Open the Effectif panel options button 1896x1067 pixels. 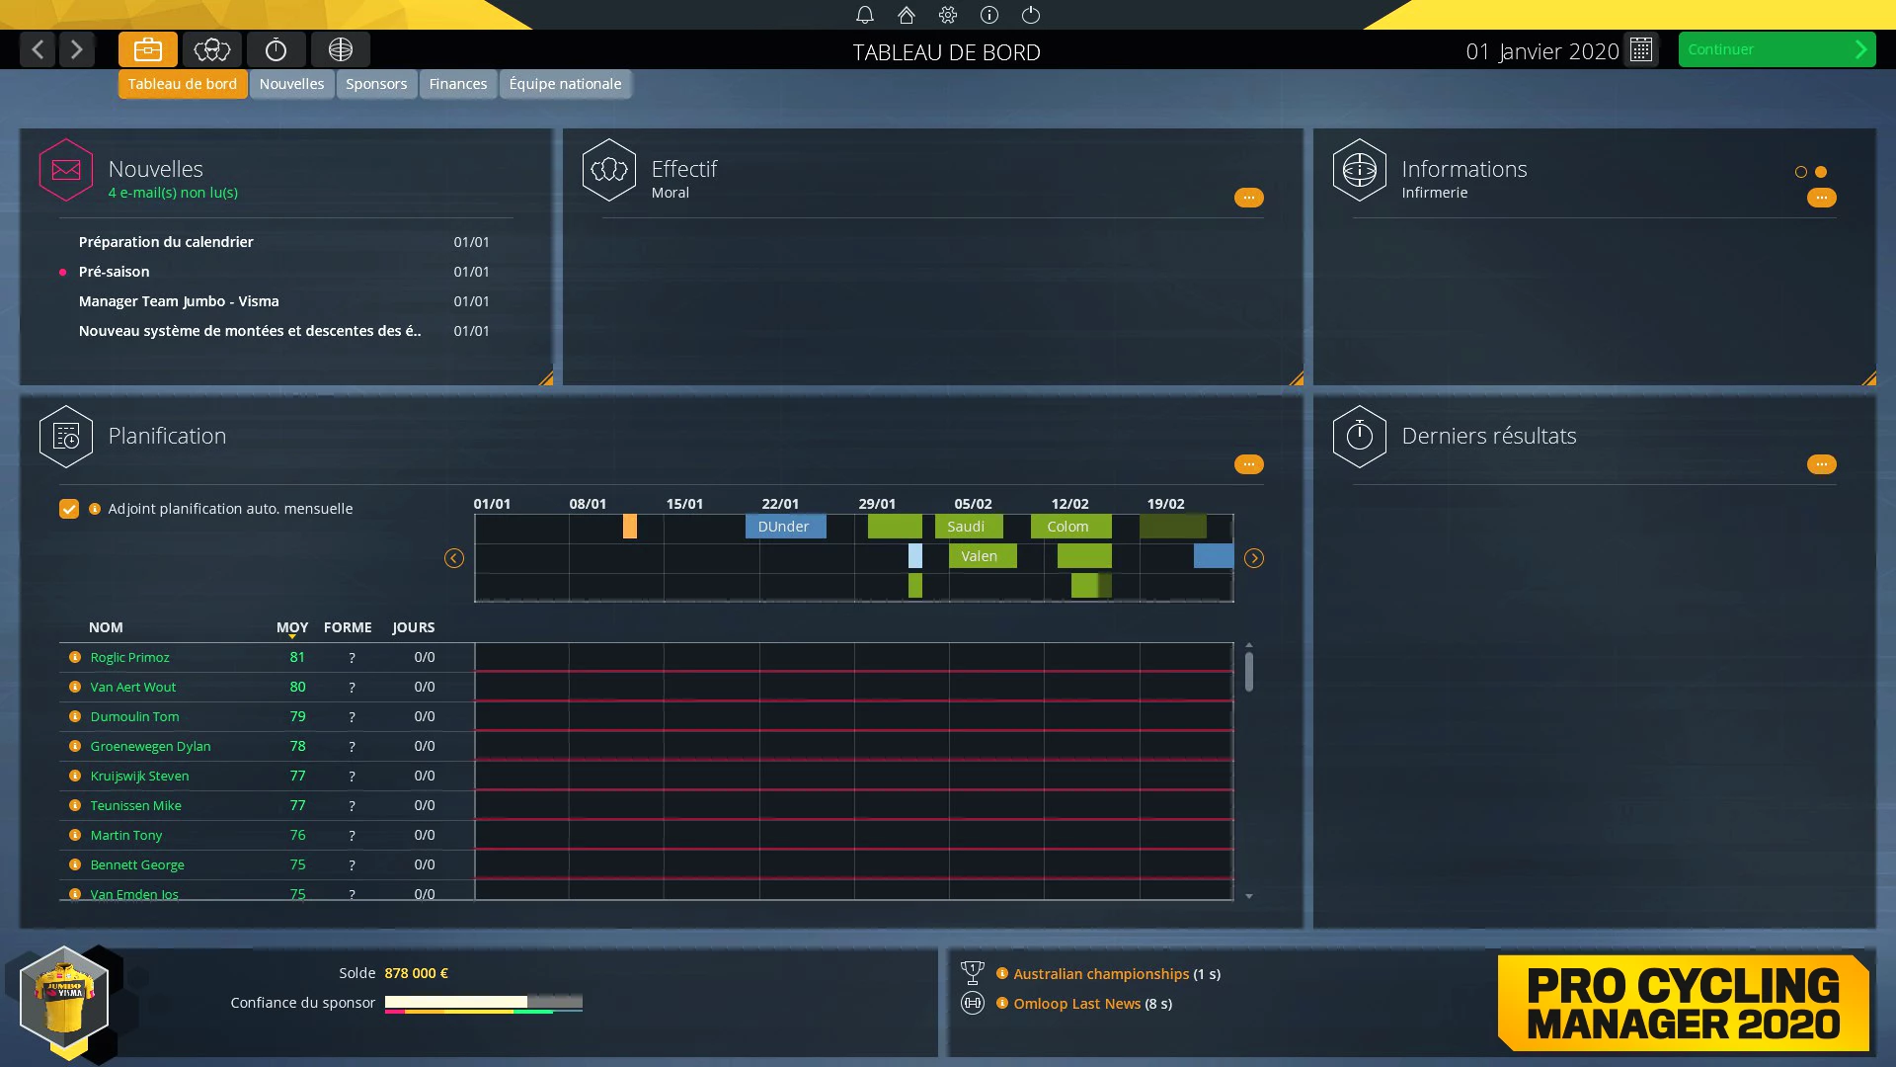pyautogui.click(x=1249, y=198)
